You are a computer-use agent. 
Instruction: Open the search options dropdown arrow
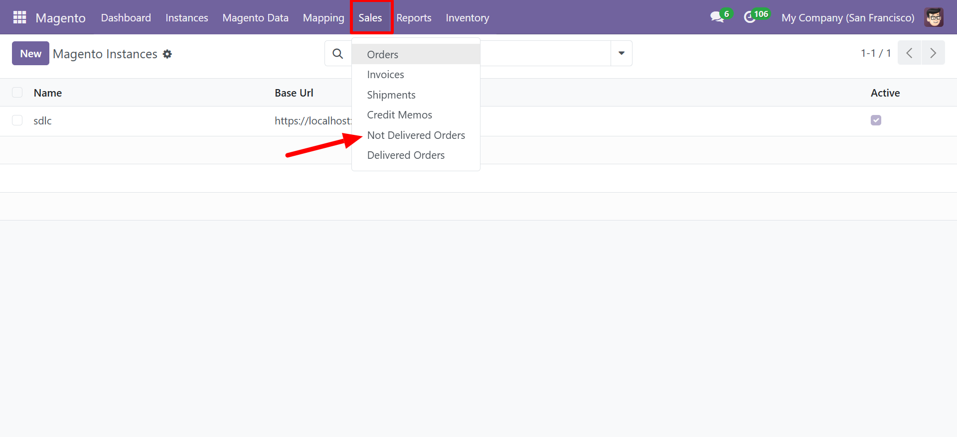[621, 53]
